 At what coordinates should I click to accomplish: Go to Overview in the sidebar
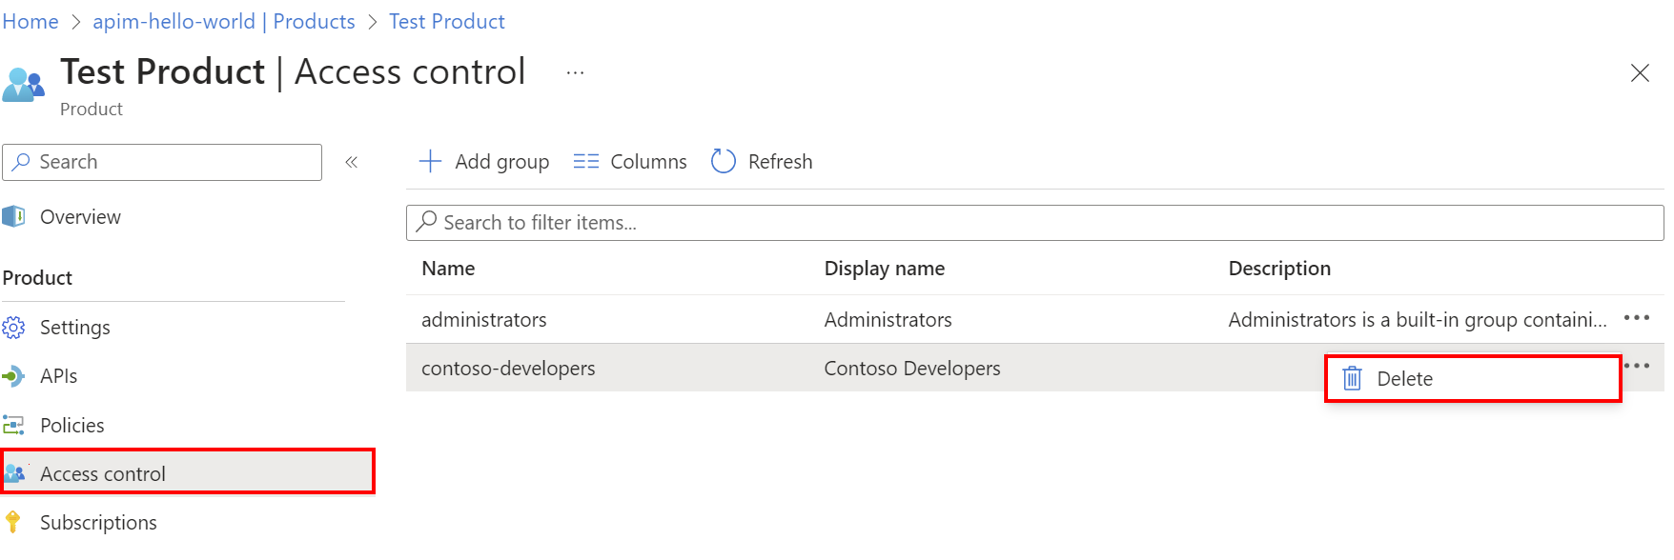(x=80, y=217)
